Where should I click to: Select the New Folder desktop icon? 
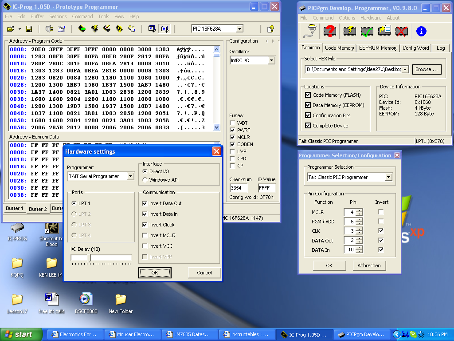[x=121, y=303]
